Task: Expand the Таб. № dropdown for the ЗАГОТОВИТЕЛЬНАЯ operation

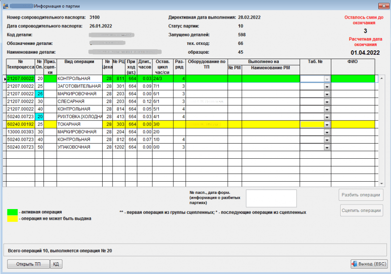Action: (x=327, y=86)
